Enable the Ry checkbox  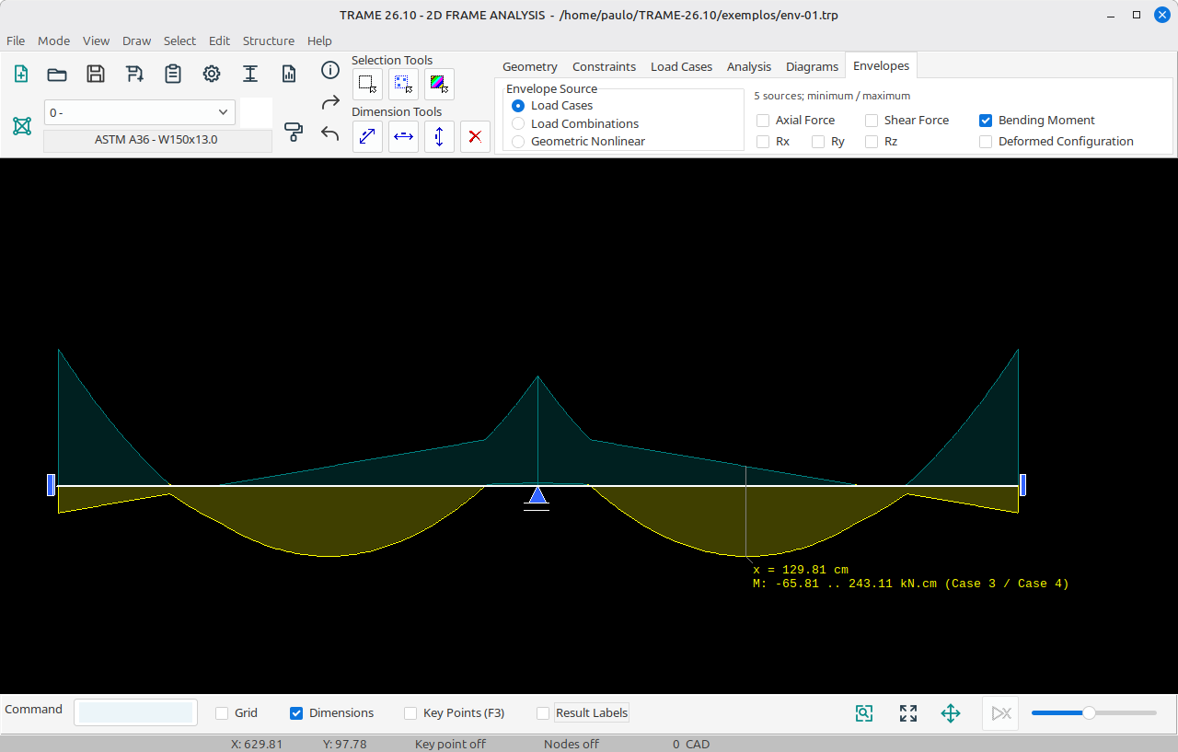click(818, 142)
